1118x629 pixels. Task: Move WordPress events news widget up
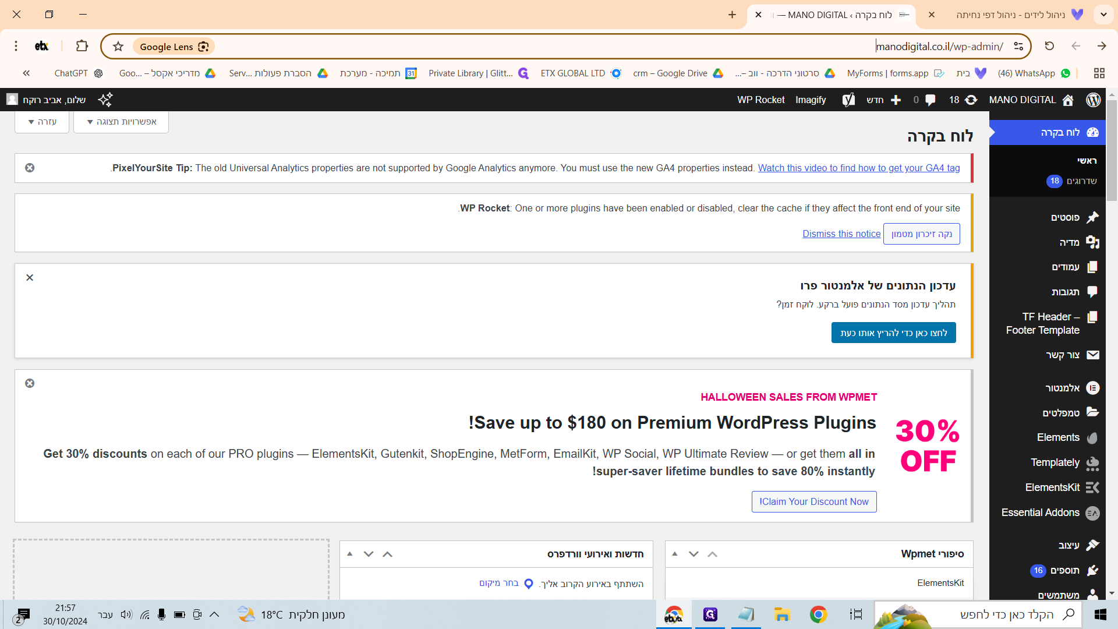click(387, 554)
